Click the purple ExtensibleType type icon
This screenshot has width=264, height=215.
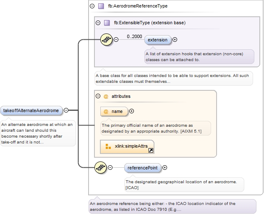tap(107, 23)
